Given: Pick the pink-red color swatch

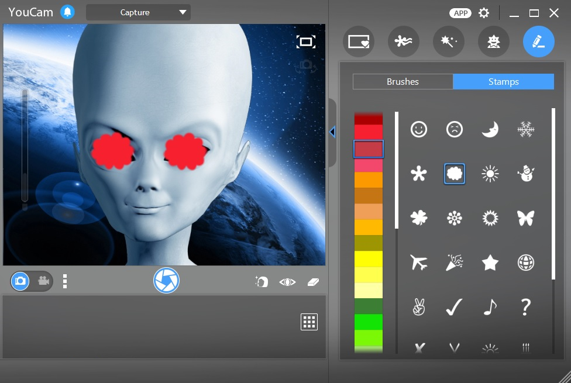Looking at the screenshot, I should click(369, 165).
